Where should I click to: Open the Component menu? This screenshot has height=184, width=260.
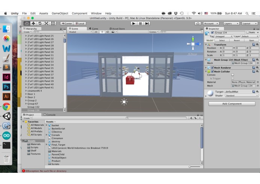click(79, 13)
